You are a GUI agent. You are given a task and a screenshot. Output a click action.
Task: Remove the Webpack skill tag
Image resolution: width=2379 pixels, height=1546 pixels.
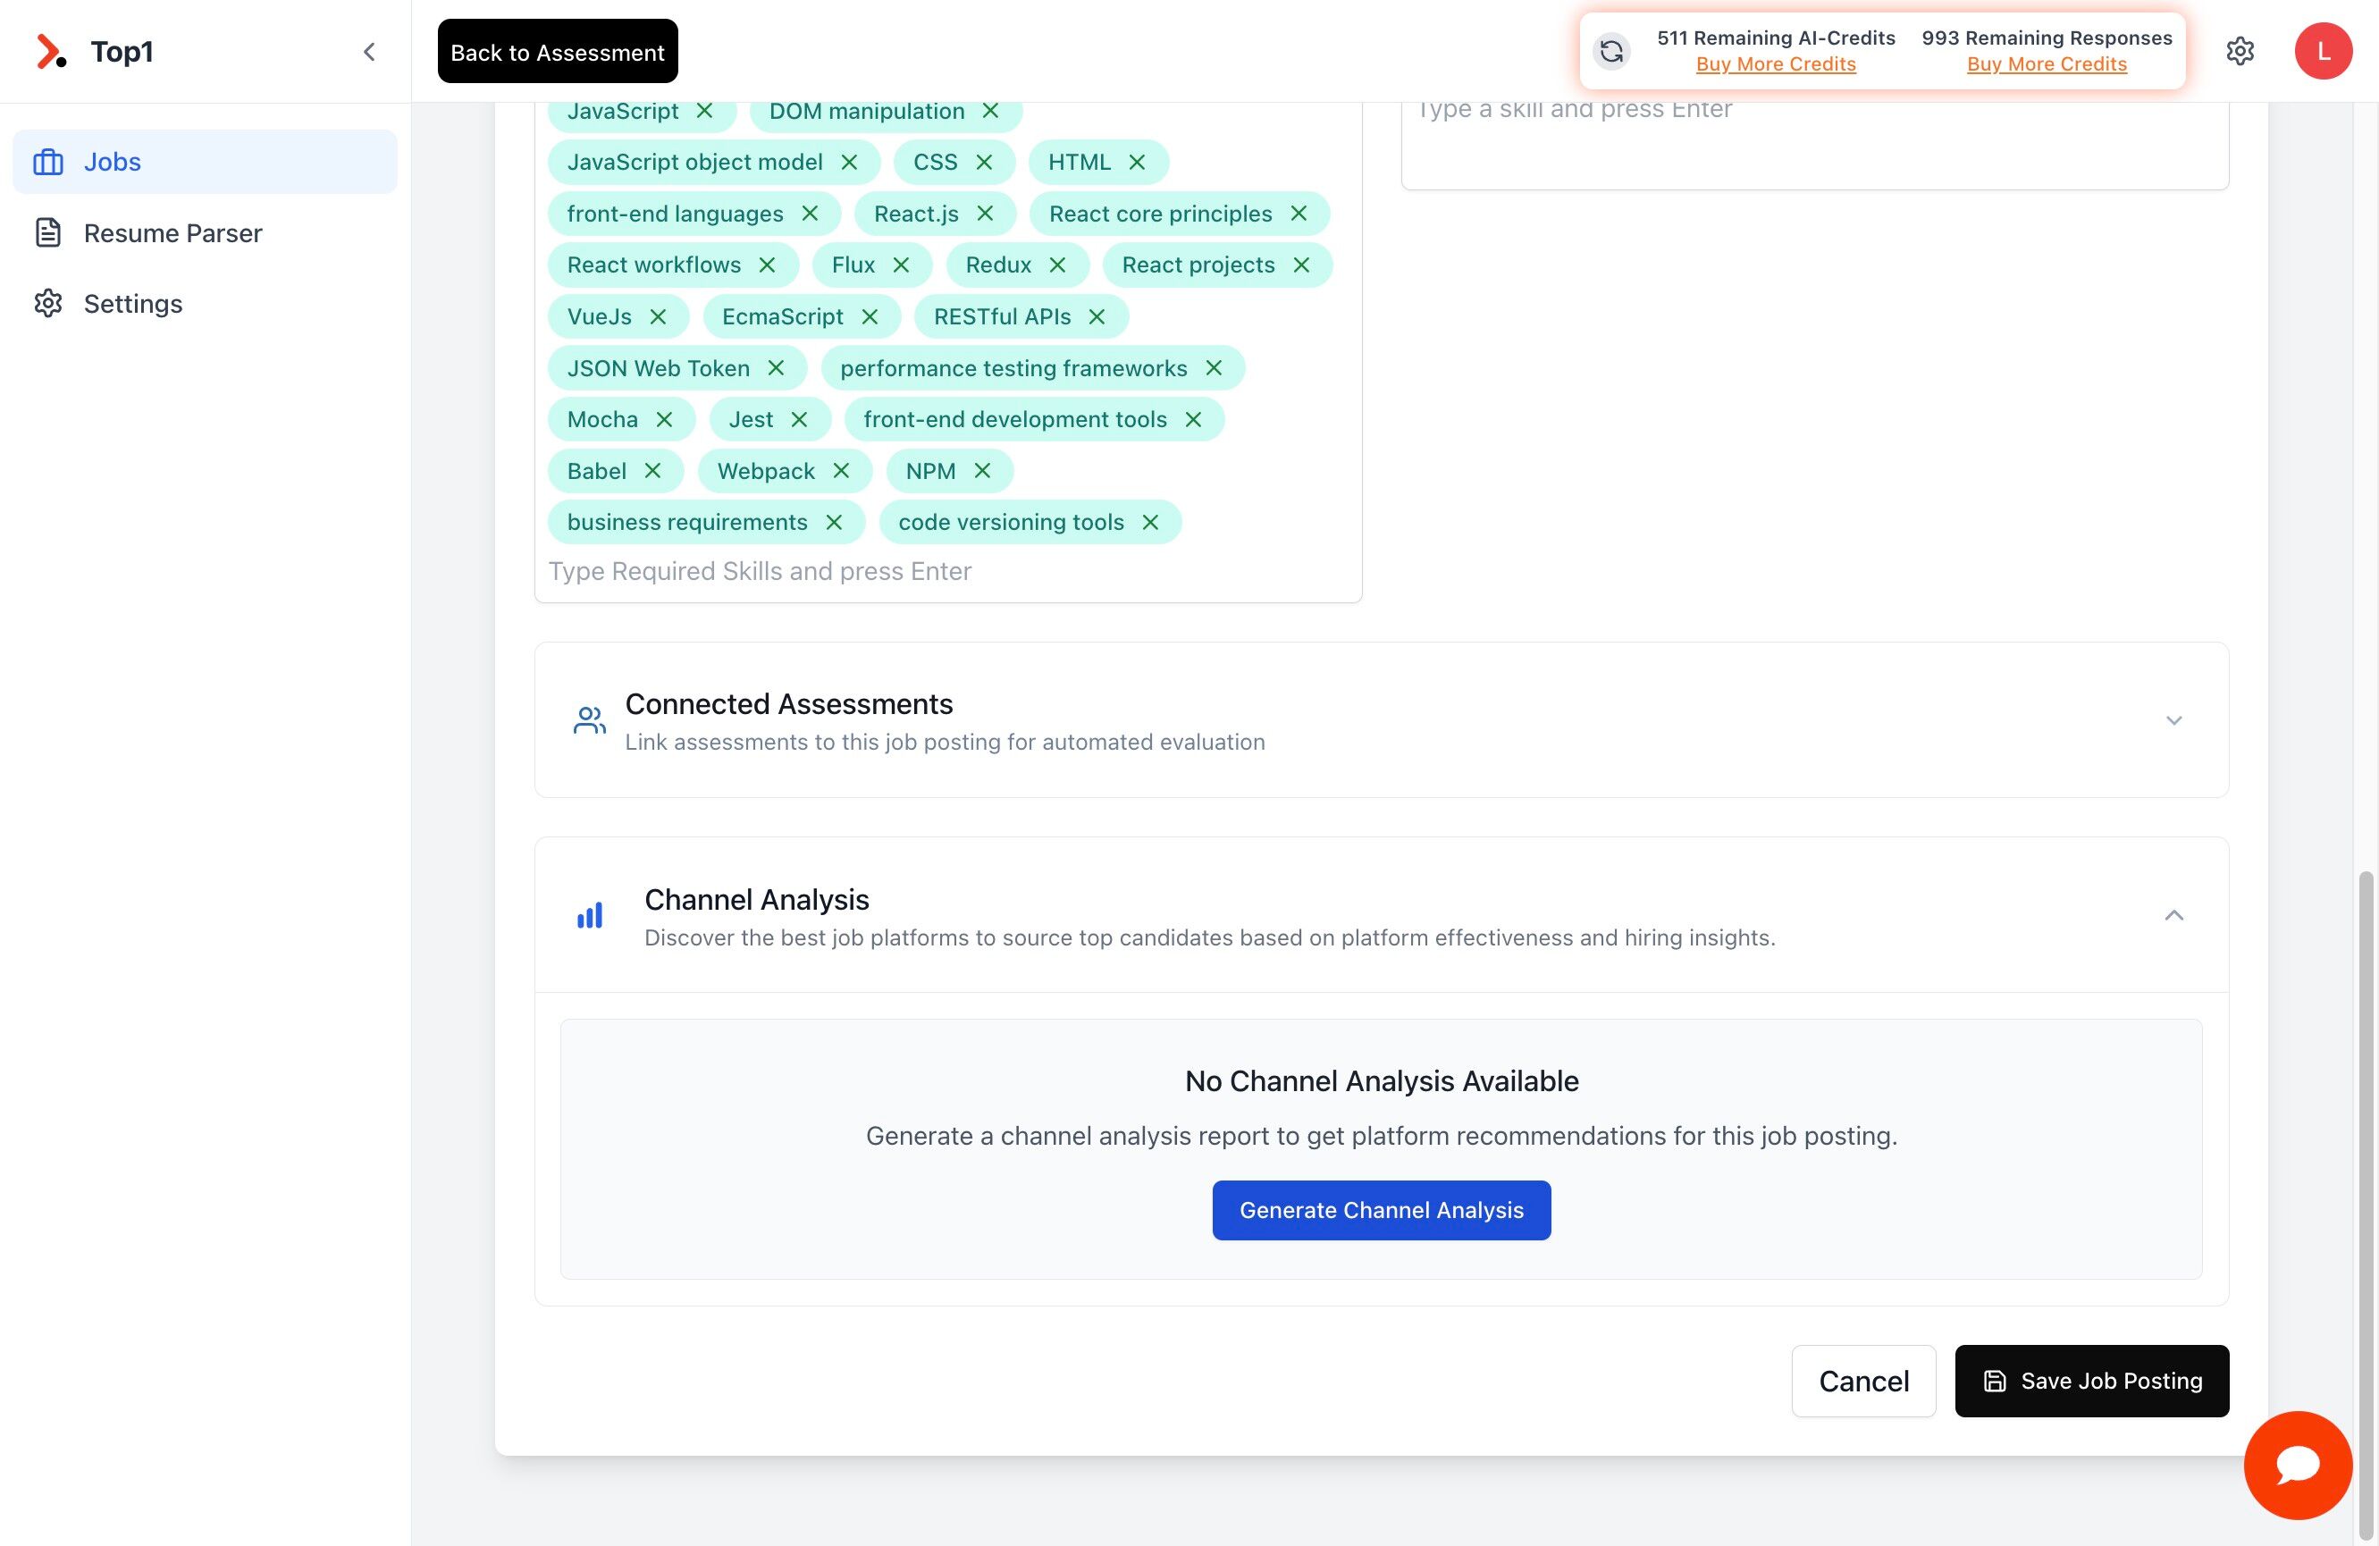coord(842,471)
